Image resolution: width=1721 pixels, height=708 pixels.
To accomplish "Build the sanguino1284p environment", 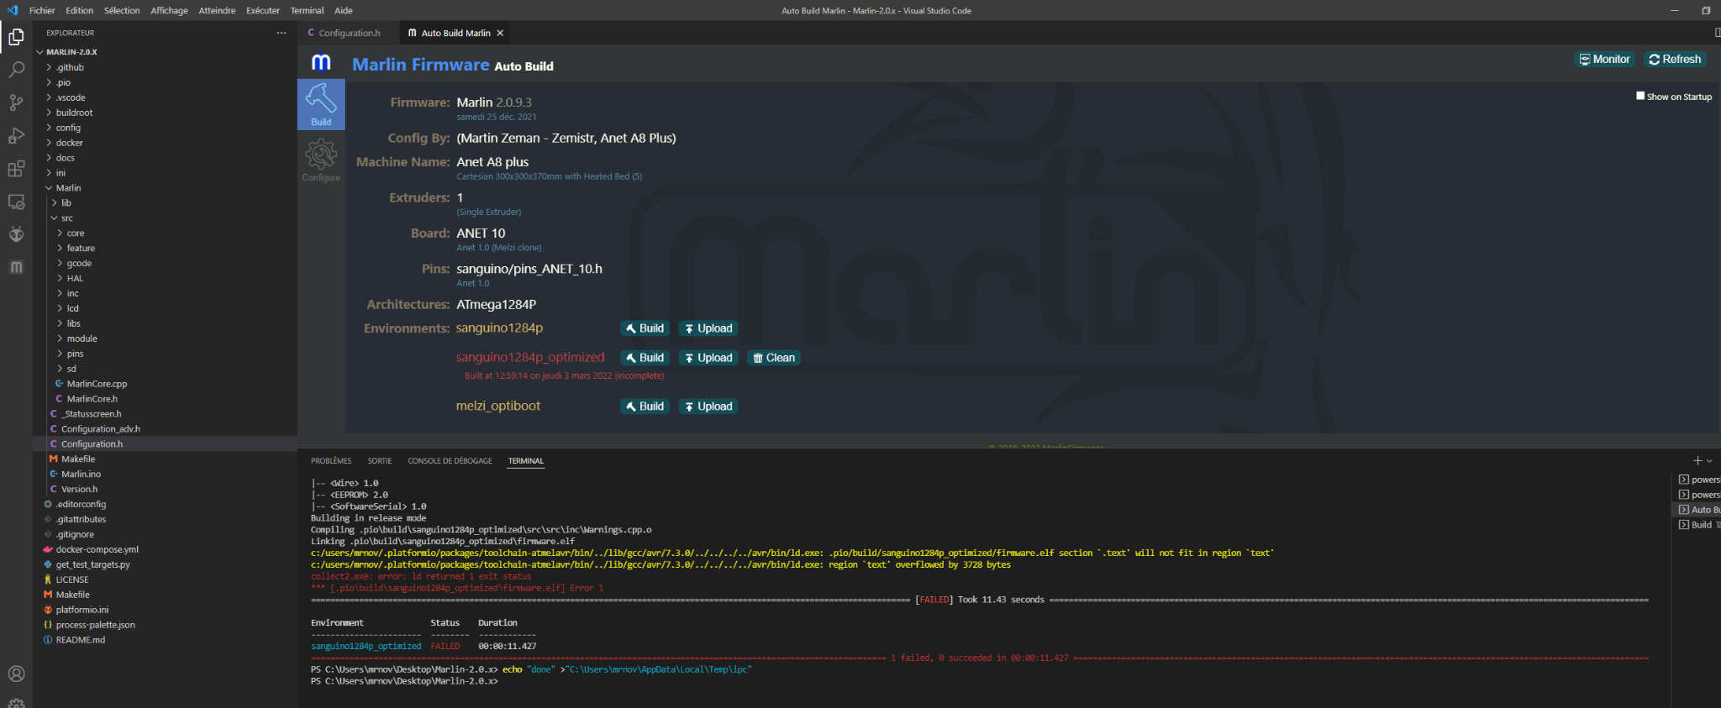I will pyautogui.click(x=645, y=328).
